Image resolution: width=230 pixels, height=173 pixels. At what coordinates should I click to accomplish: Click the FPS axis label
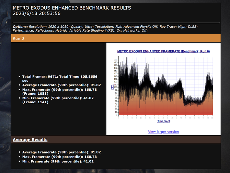click(x=112, y=87)
